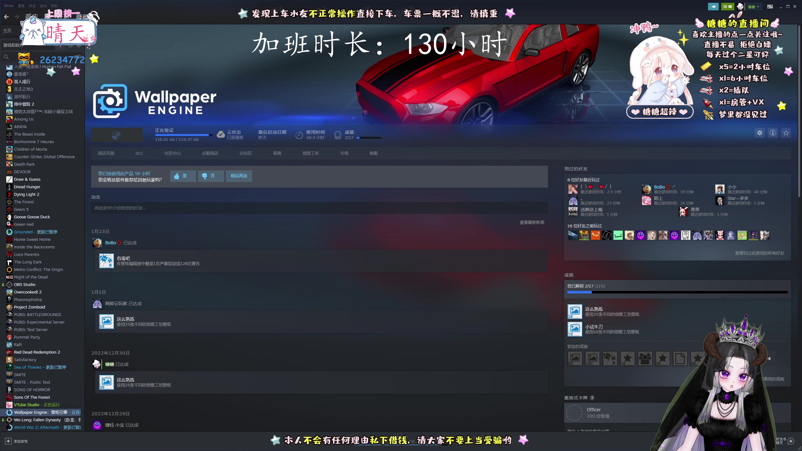802x451 pixels.
Task: Click the info icon beside the gear
Action: [x=773, y=133]
